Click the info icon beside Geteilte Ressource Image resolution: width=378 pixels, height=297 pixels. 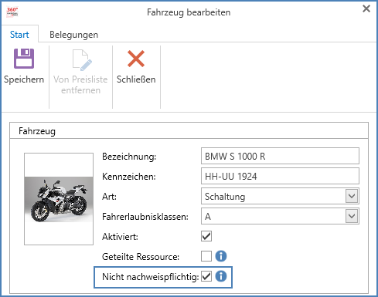point(221,256)
